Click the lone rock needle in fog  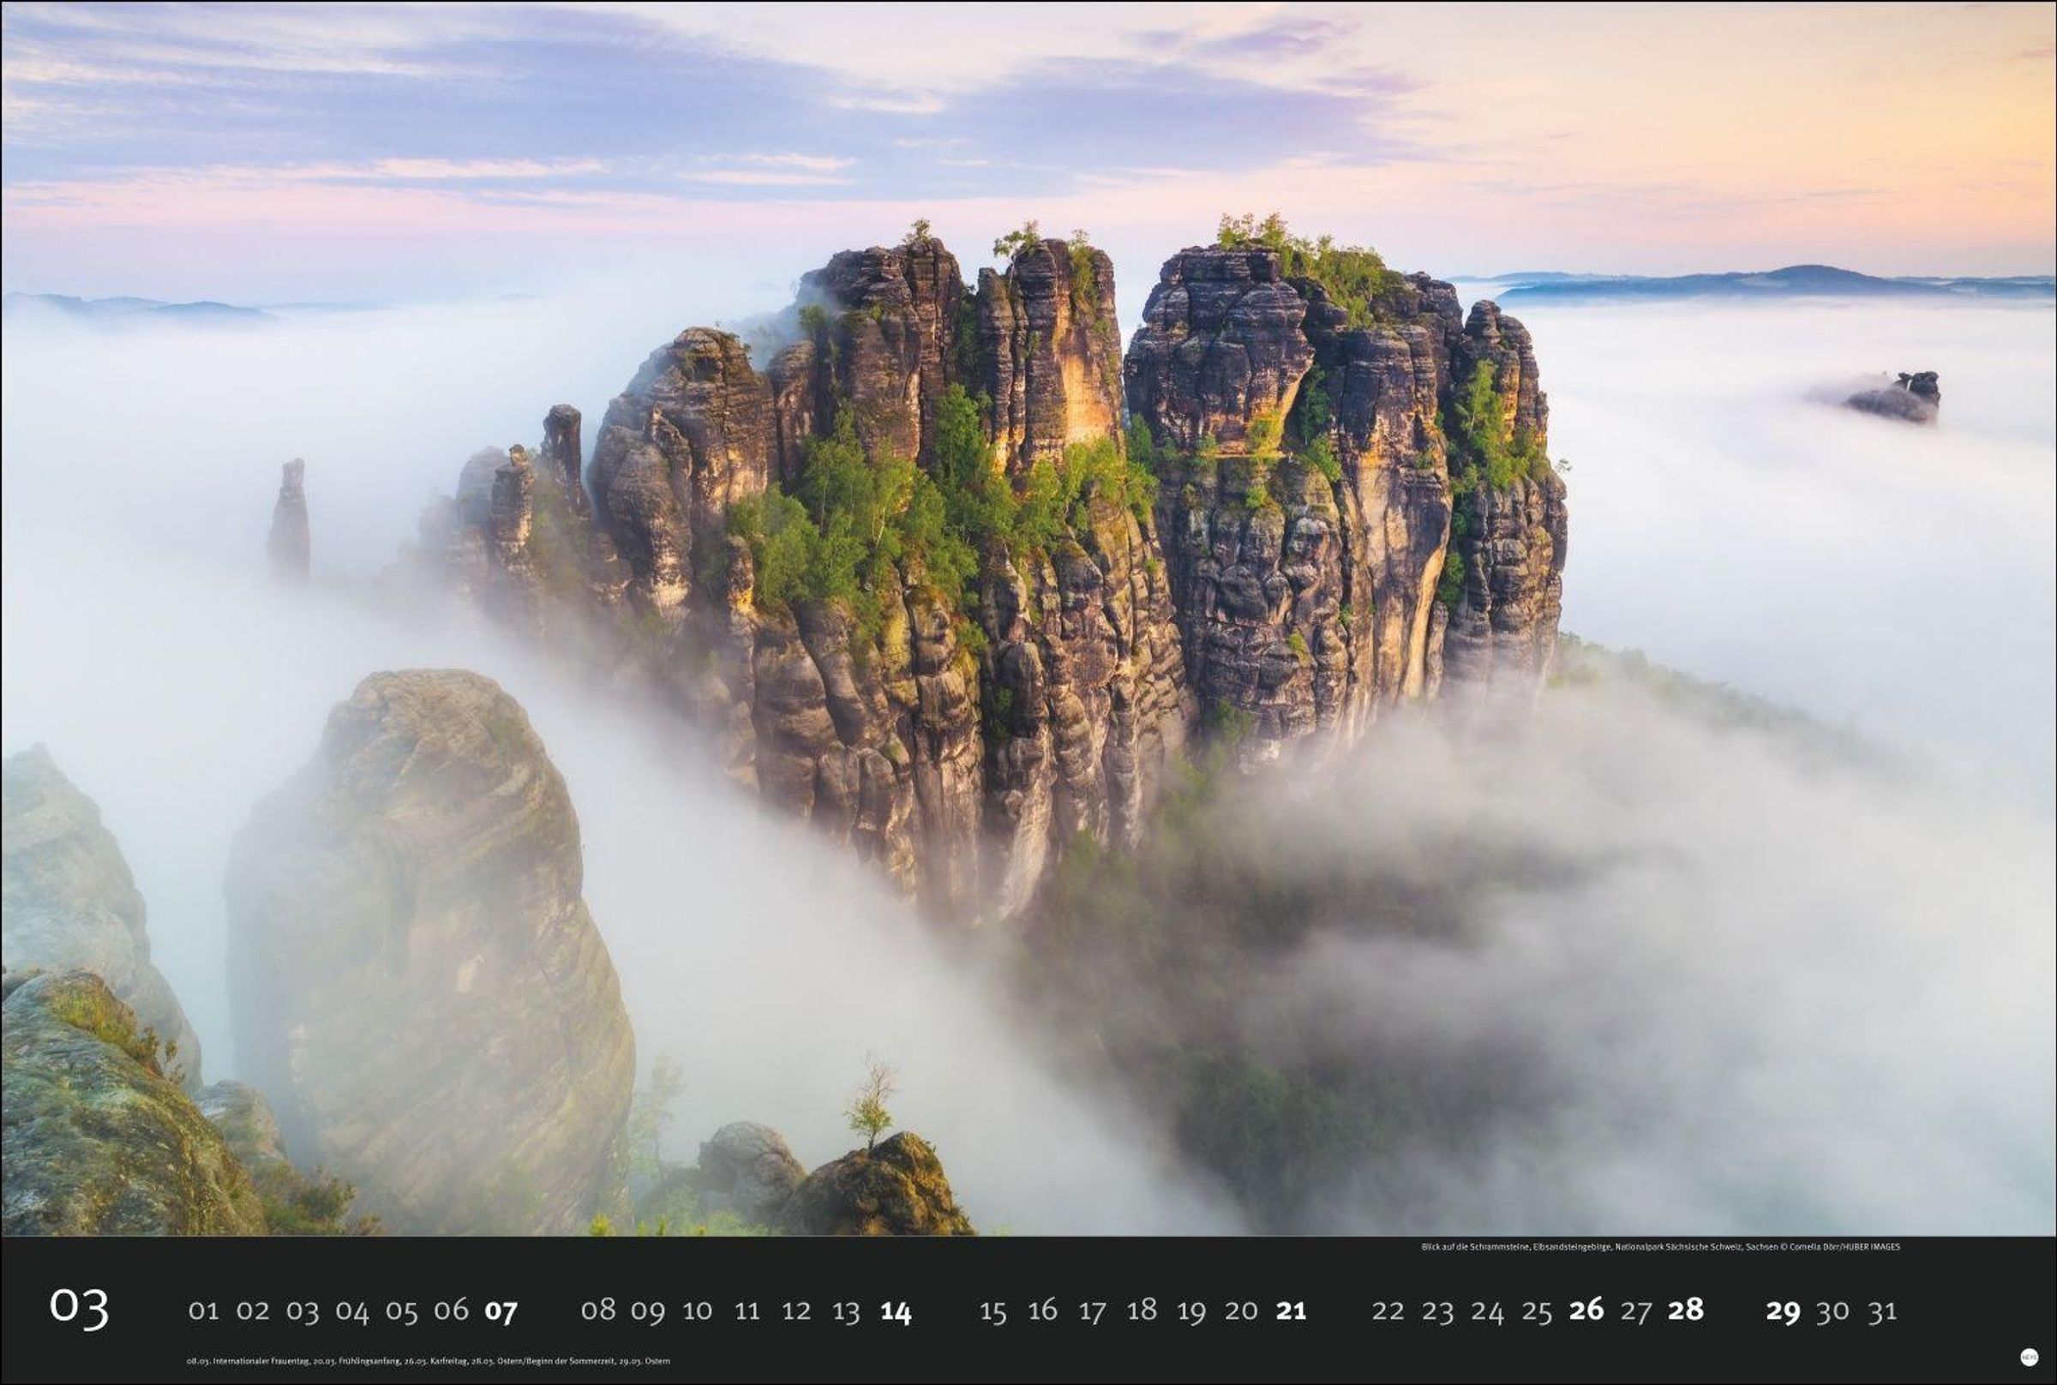pos(289,517)
